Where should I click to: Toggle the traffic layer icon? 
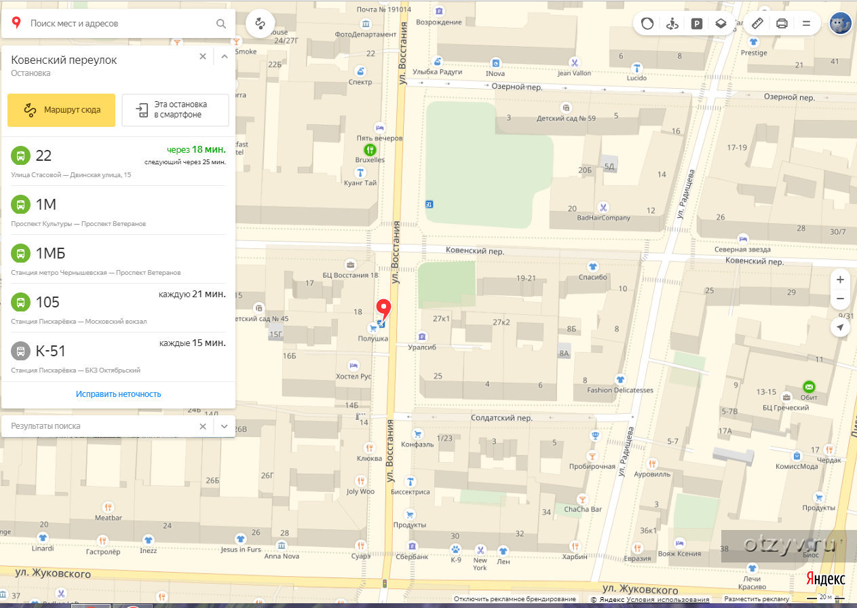pyautogui.click(x=647, y=24)
